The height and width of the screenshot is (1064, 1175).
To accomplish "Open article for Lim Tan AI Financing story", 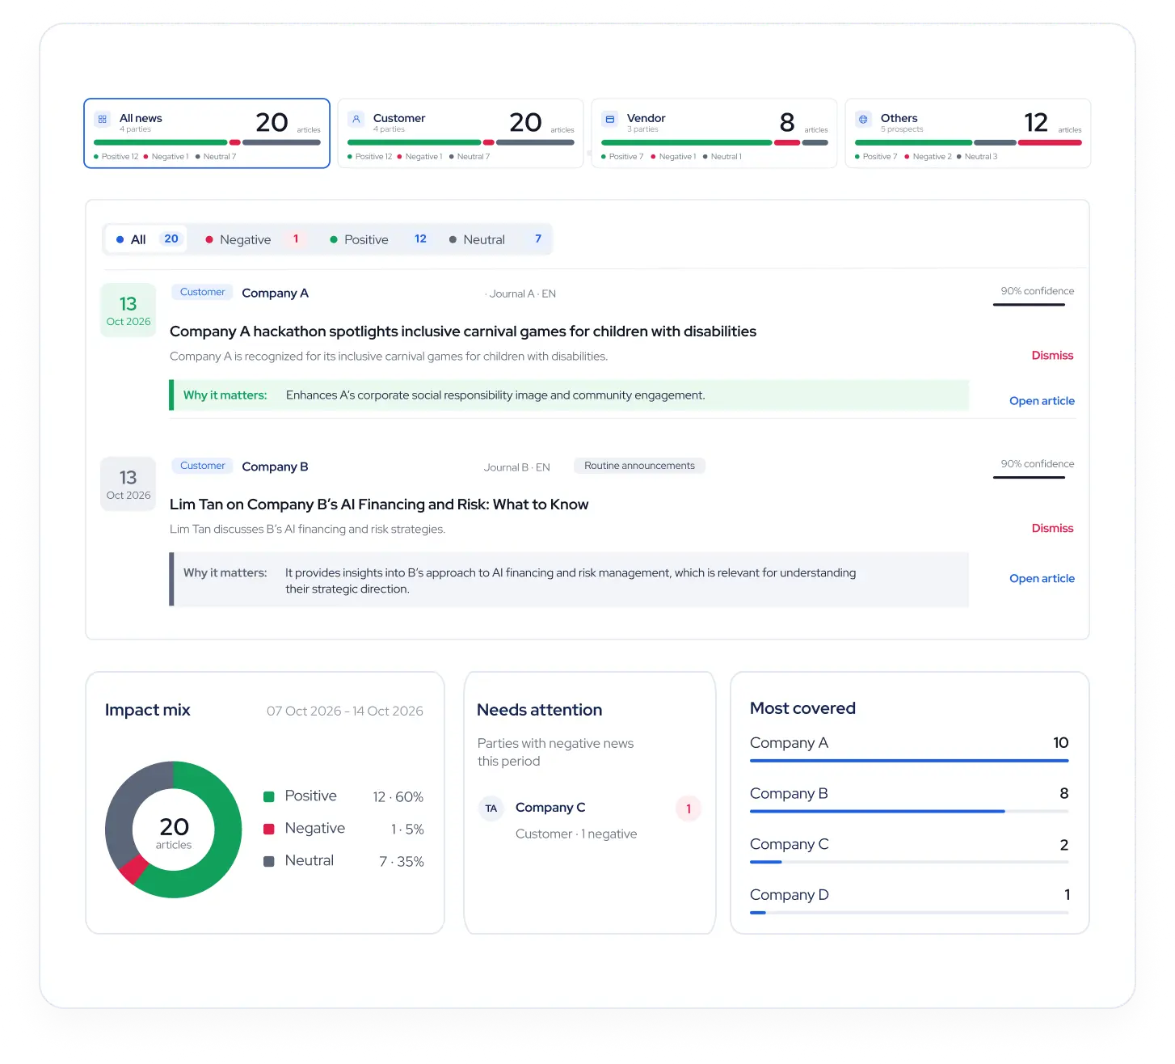I will coord(1042,579).
